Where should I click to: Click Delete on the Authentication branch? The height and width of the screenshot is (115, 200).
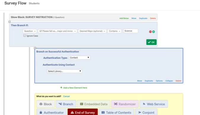[x=178, y=81]
